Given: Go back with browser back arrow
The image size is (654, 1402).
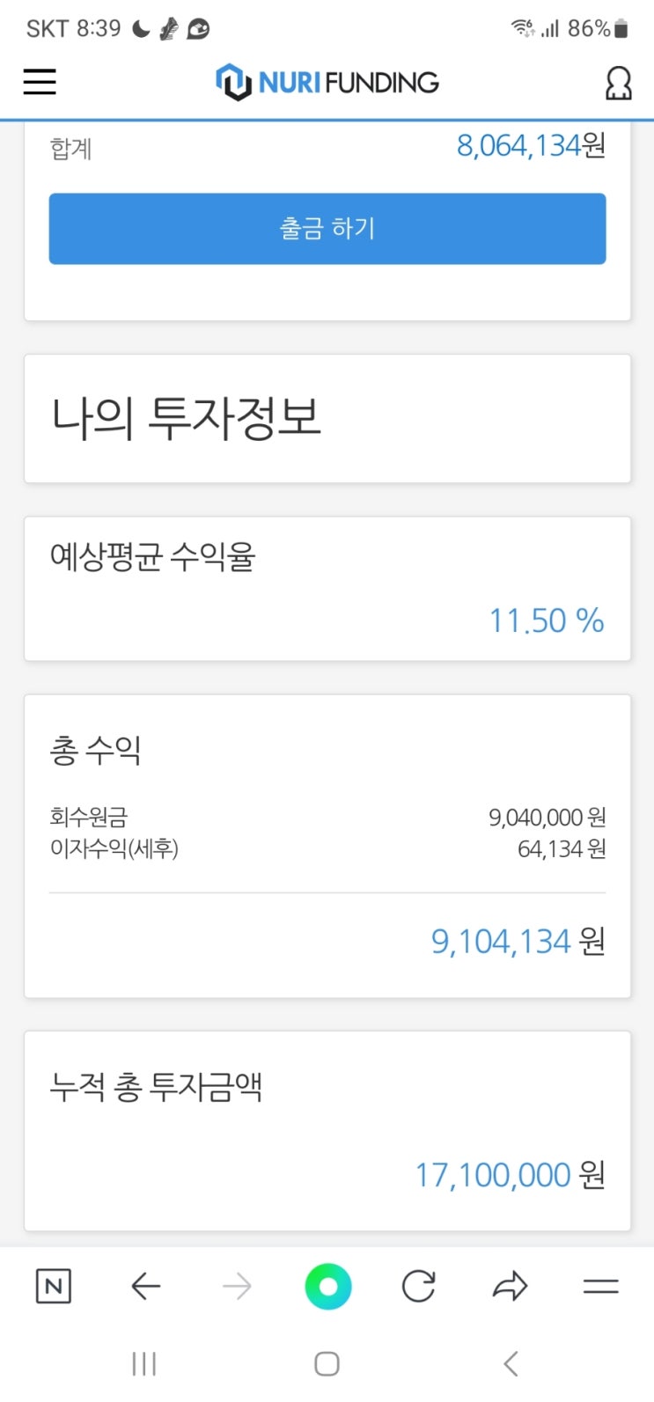Looking at the screenshot, I should point(146,1287).
